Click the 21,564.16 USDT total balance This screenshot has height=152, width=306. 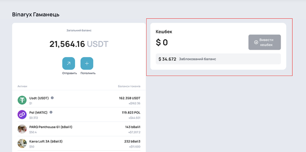pyautogui.click(x=79, y=44)
